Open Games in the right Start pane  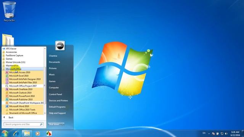(x=52, y=81)
